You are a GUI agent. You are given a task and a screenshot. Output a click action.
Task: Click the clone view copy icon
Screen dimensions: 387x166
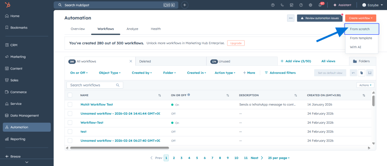point(361,73)
